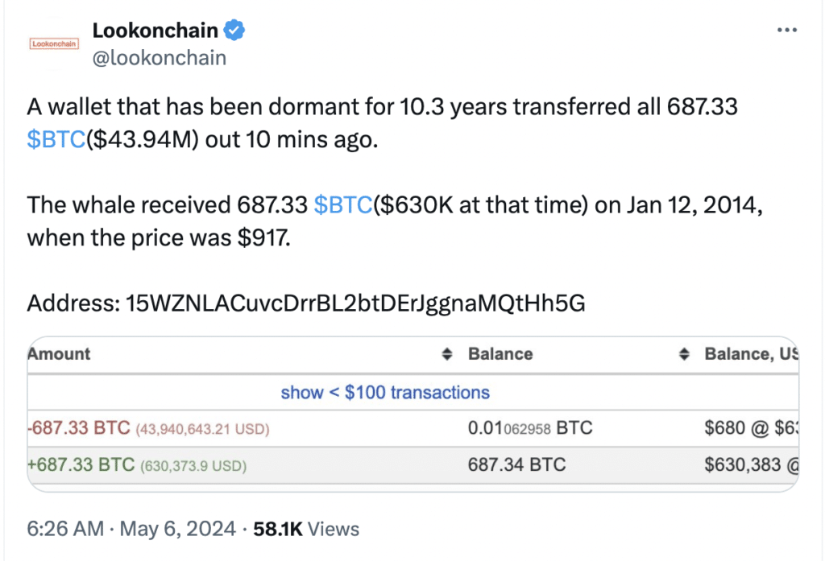Viewport: 825px width, 561px height.
Task: Click the wallet address starting 15WZNLA
Action: [x=356, y=303]
